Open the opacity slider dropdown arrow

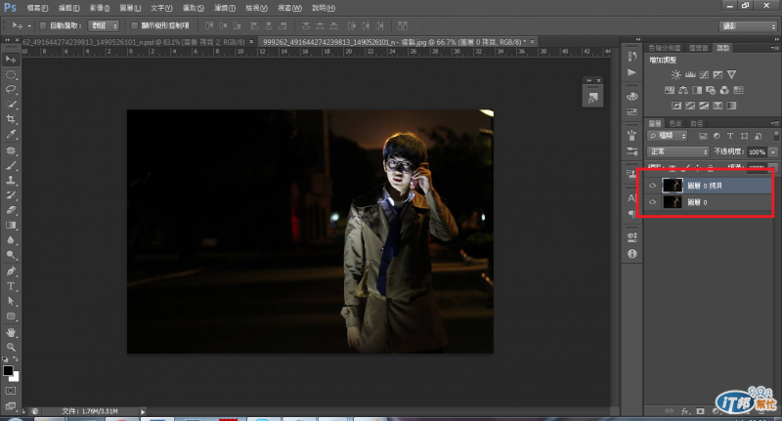(773, 151)
